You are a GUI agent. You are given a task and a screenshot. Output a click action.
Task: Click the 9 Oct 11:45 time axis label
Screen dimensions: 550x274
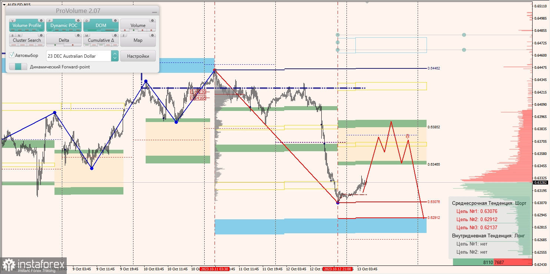(x=105, y=269)
